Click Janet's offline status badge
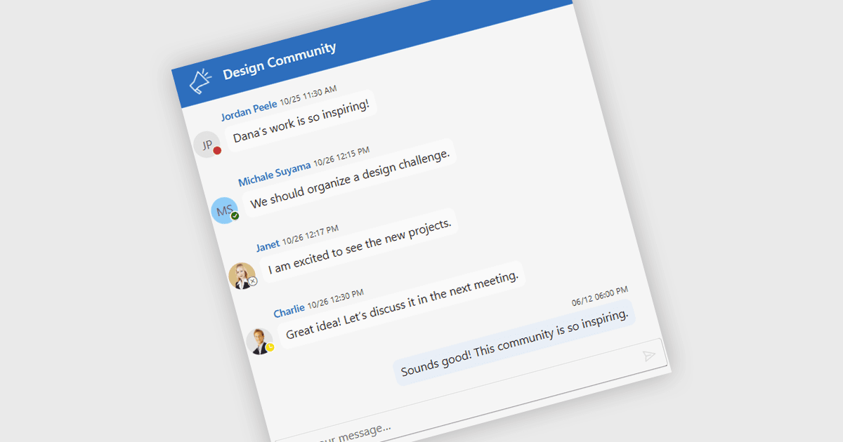The width and height of the screenshot is (843, 442). tap(253, 281)
